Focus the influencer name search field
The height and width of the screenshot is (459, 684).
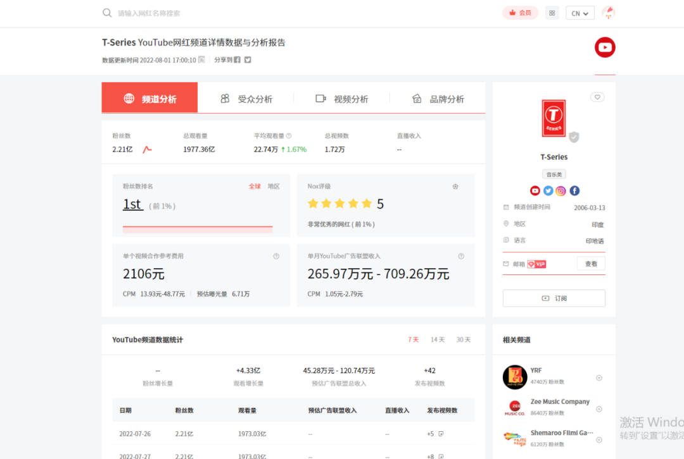[x=149, y=13]
